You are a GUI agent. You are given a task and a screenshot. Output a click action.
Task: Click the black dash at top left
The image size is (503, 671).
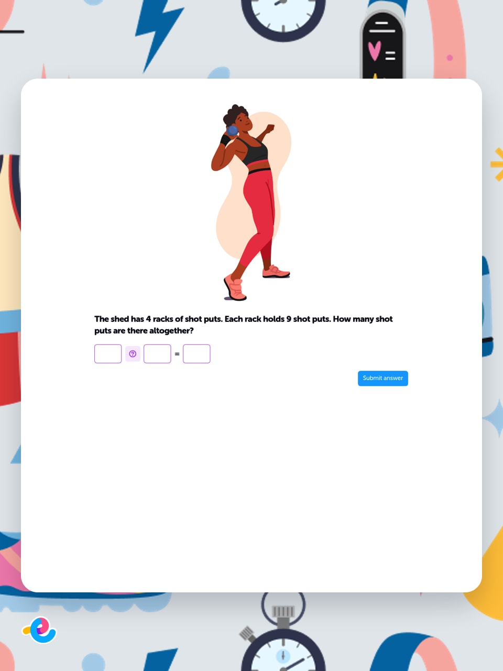12,31
